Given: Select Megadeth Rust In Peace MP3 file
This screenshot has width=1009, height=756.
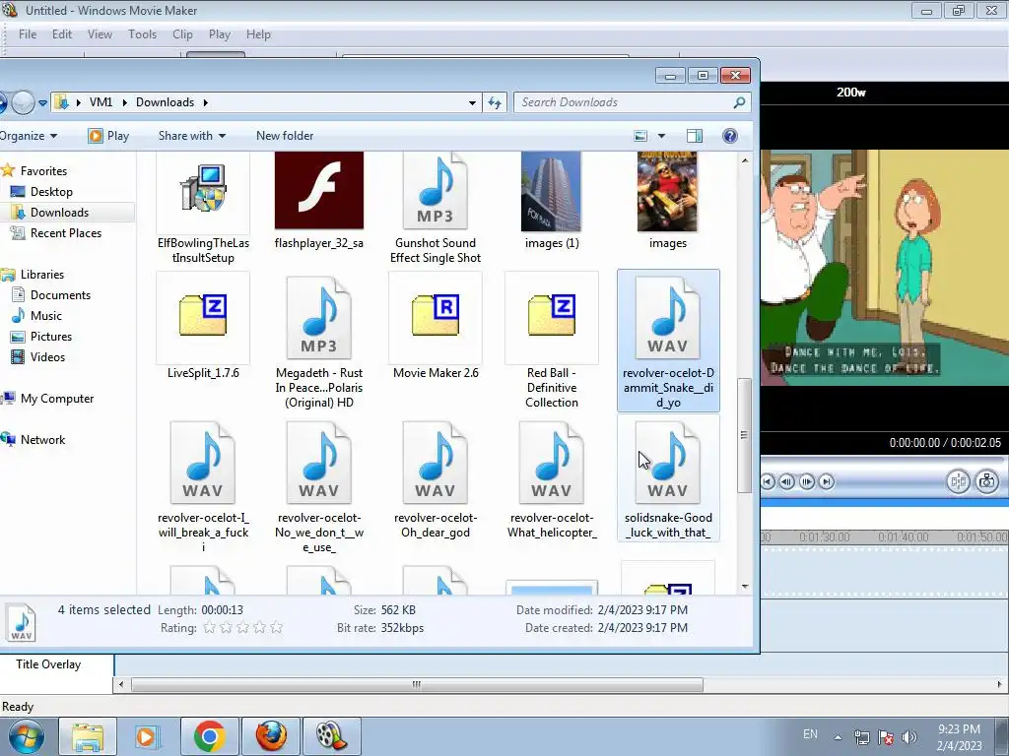Looking at the screenshot, I should point(319,341).
